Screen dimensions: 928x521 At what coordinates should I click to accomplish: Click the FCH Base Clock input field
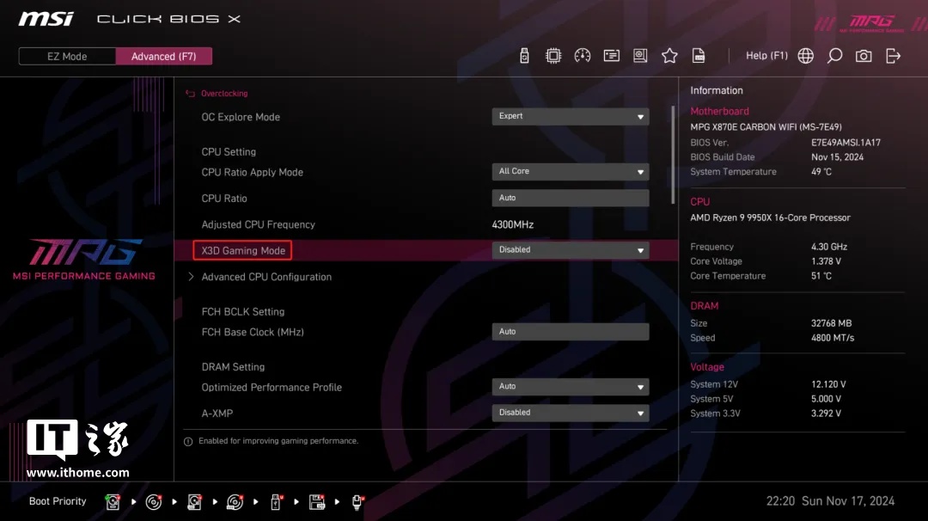(571, 332)
